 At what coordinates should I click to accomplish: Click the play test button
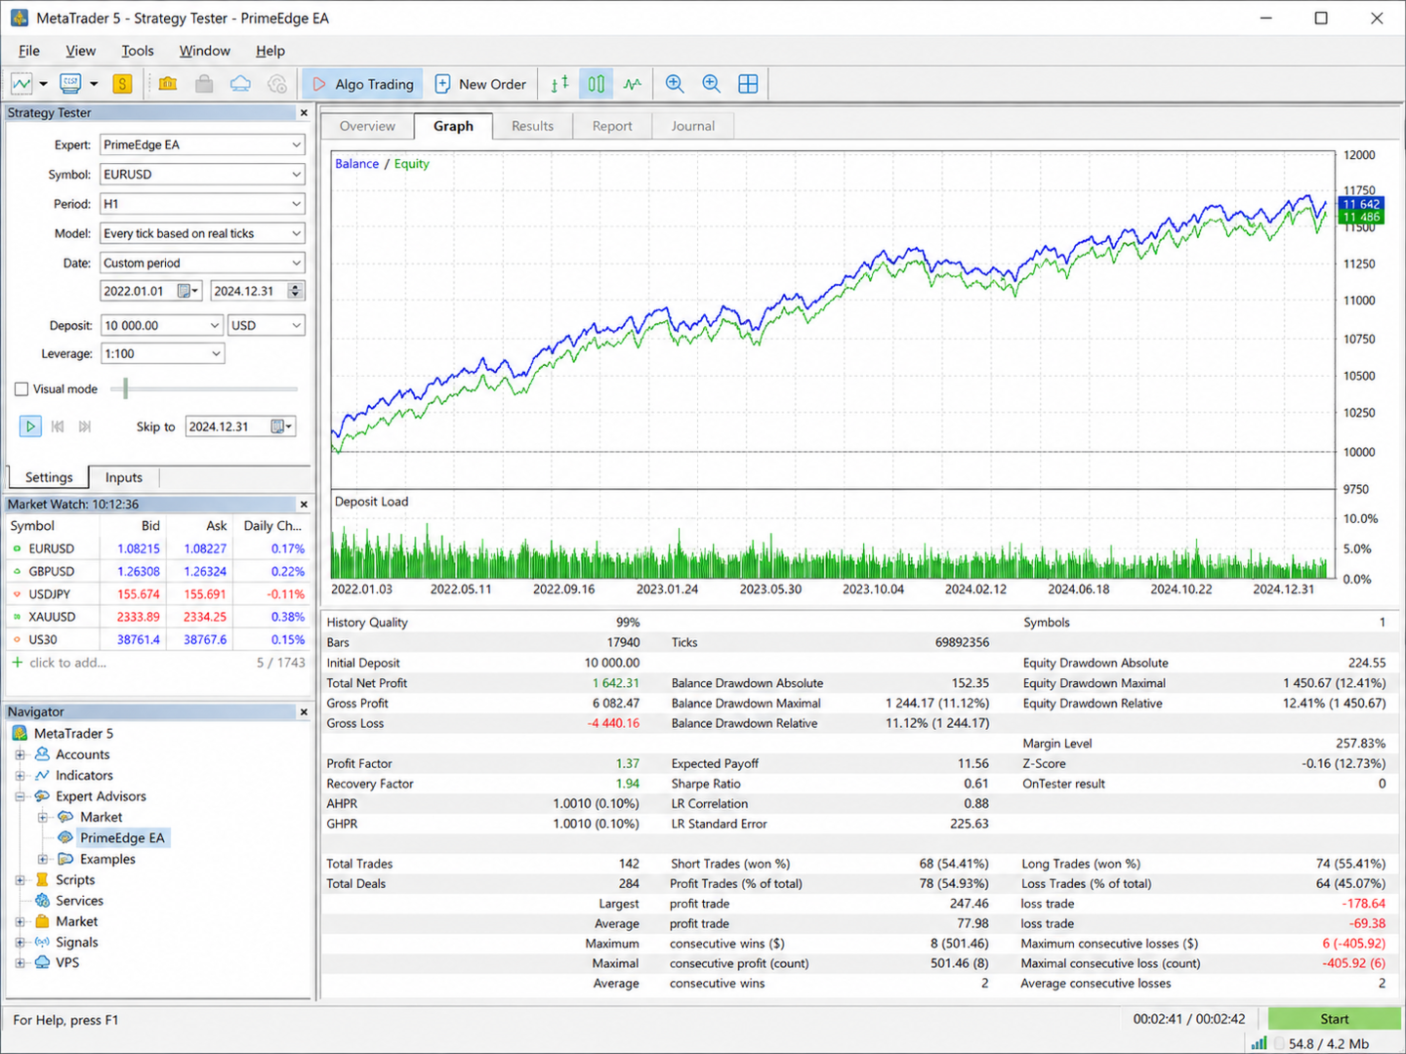30,426
